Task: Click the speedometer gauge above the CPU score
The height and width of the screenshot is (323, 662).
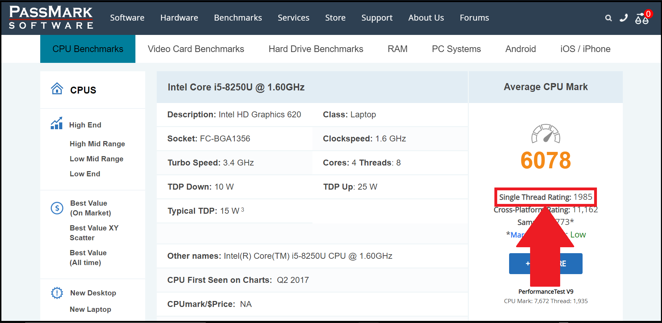Action: click(x=545, y=134)
